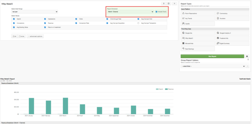Add the Facebook Ads data source

click(x=232, y=38)
